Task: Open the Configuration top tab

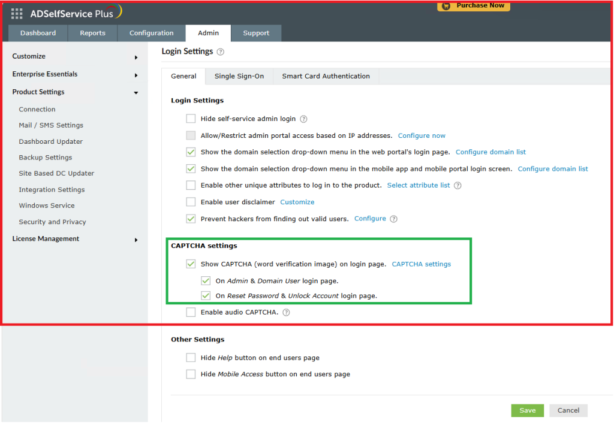Action: (151, 33)
